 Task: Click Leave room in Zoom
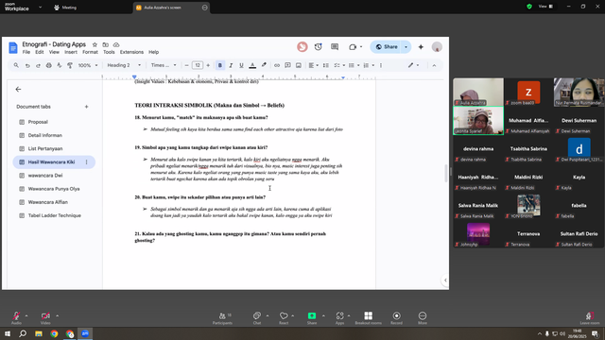590,317
